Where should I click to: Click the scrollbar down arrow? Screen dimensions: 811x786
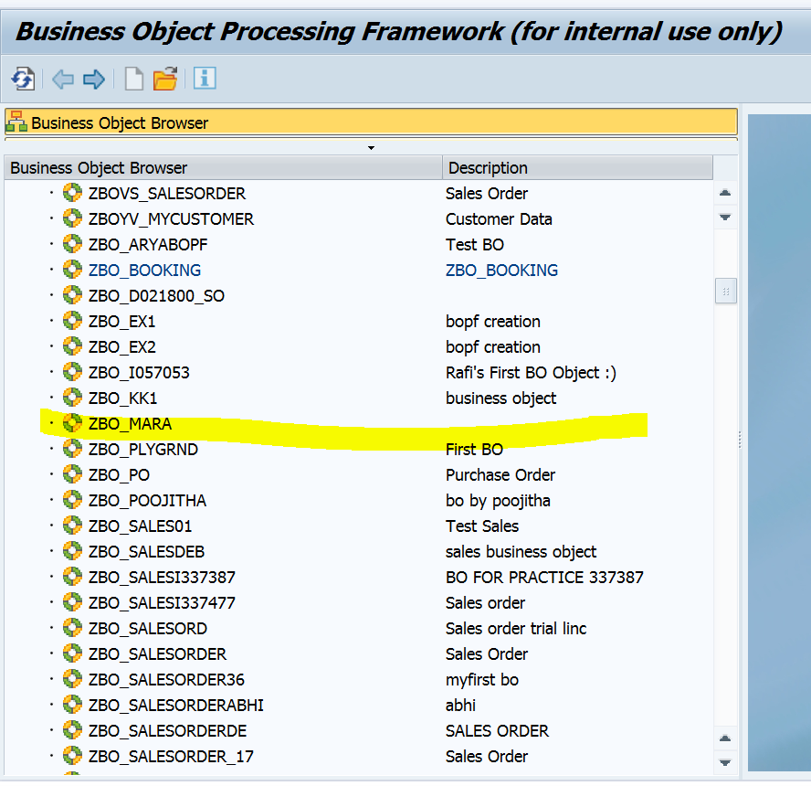pos(724,218)
